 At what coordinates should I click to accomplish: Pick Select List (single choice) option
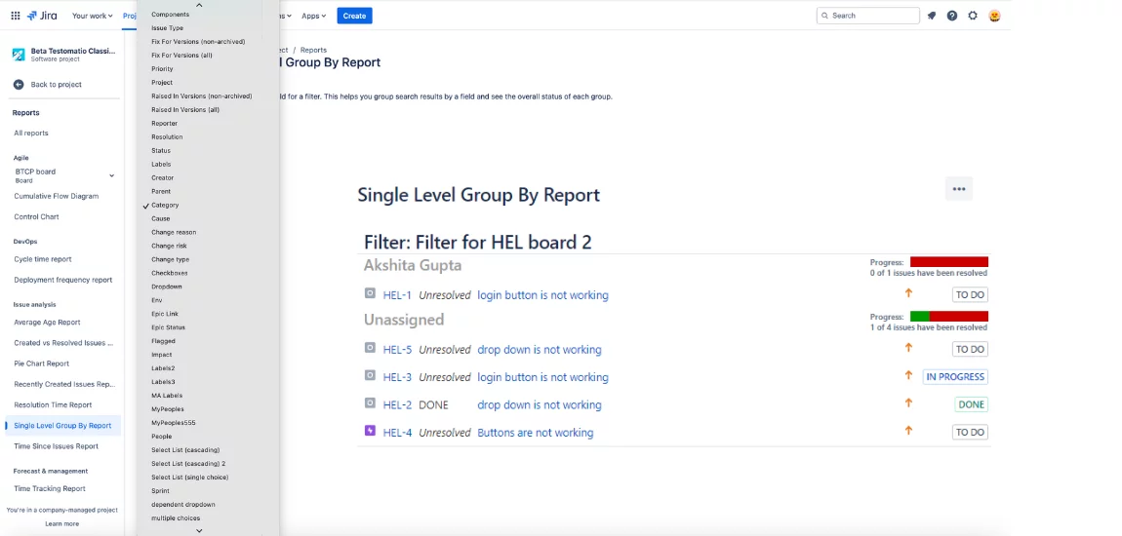tap(189, 478)
